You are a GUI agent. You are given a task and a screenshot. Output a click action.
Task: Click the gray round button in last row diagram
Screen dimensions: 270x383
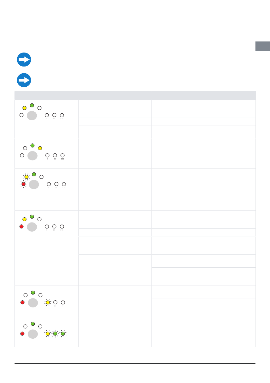pyautogui.click(x=33, y=334)
